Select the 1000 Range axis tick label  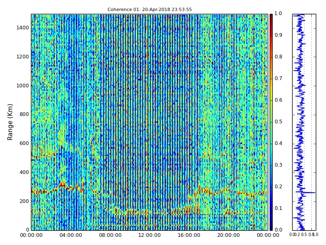click(23, 86)
